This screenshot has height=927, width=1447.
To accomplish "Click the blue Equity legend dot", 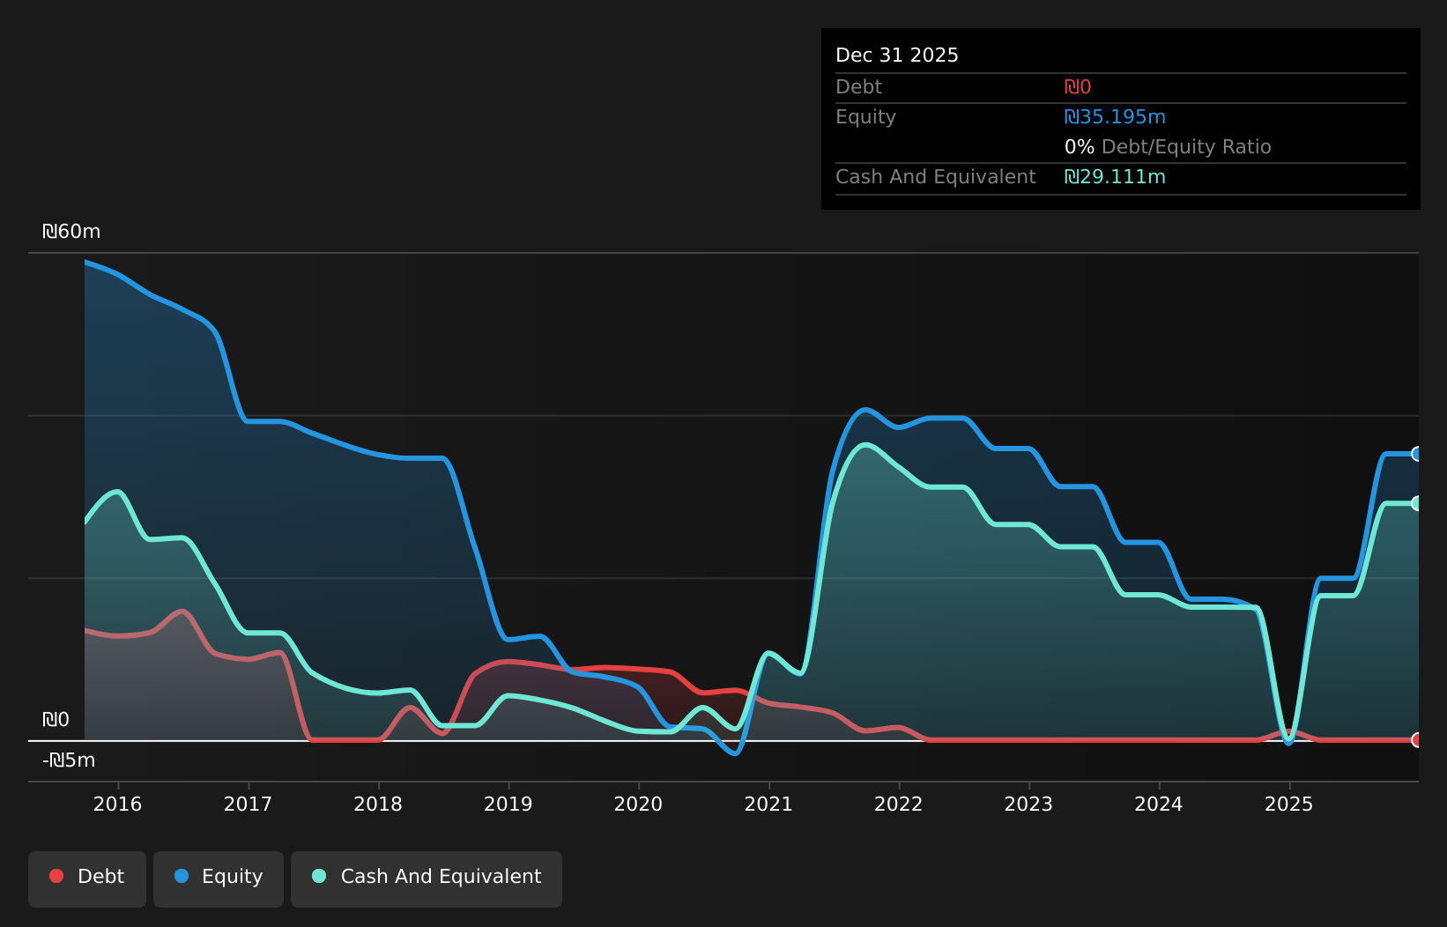I will 182,876.
